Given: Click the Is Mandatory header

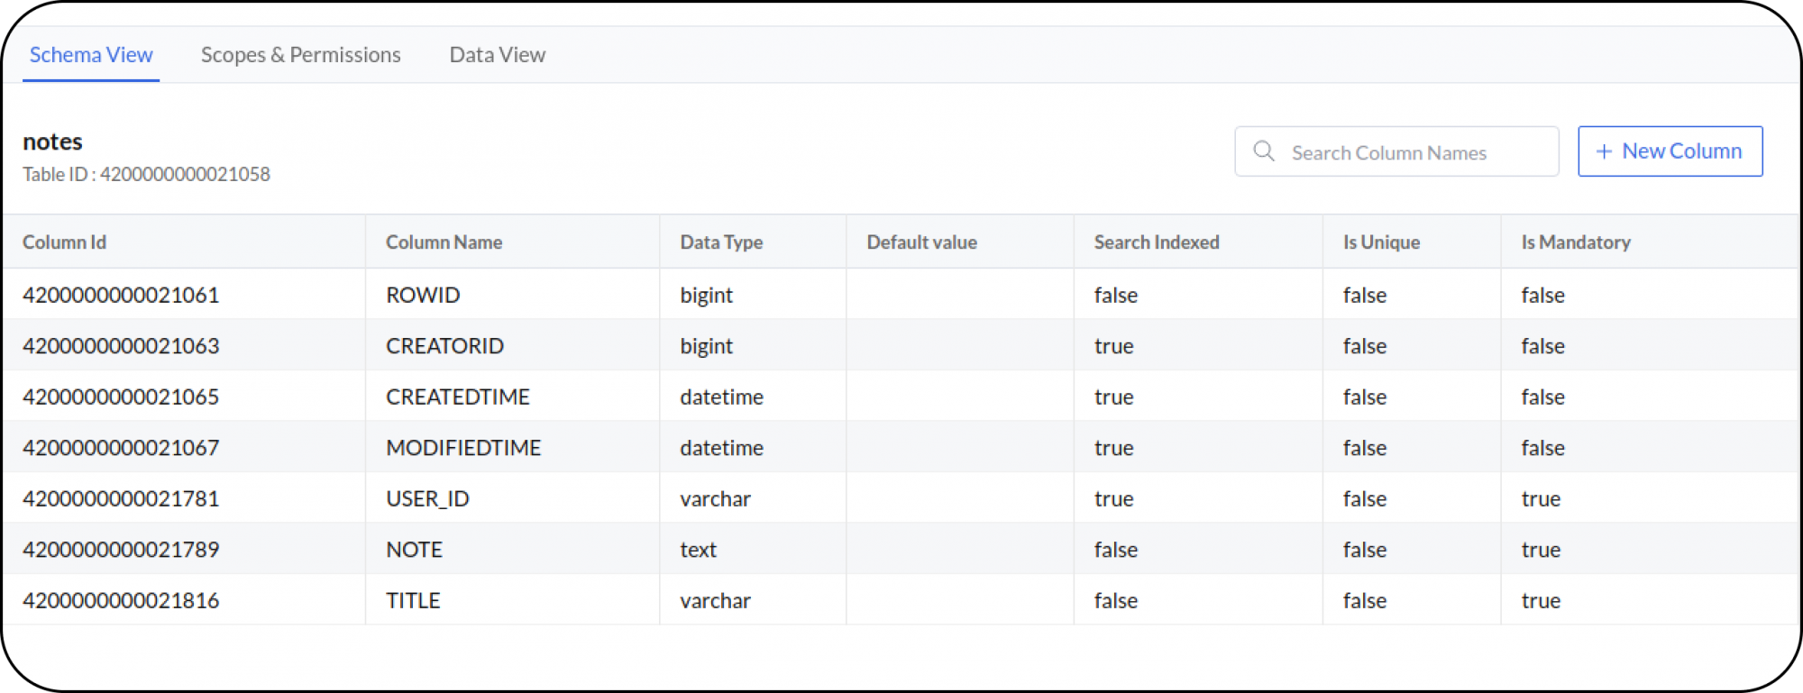Looking at the screenshot, I should (x=1575, y=242).
